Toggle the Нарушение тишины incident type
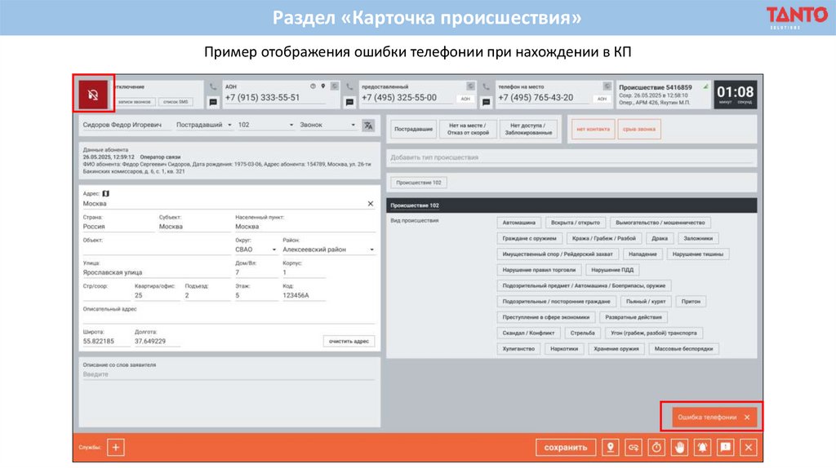The width and height of the screenshot is (836, 468). [697, 254]
